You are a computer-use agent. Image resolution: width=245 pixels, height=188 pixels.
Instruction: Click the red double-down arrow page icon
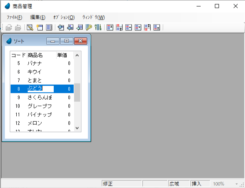147,28
